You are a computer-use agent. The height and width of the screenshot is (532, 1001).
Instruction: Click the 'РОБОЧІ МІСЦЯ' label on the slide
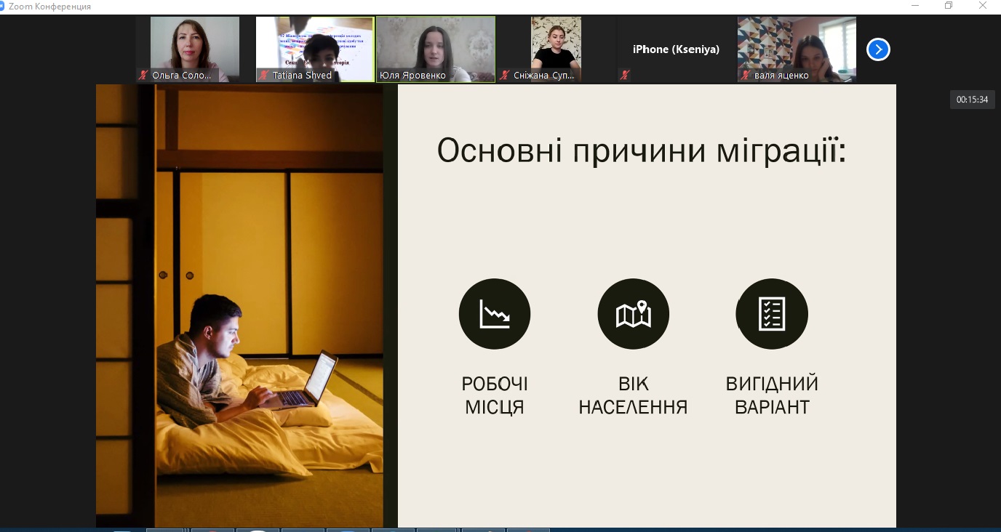tap(495, 395)
